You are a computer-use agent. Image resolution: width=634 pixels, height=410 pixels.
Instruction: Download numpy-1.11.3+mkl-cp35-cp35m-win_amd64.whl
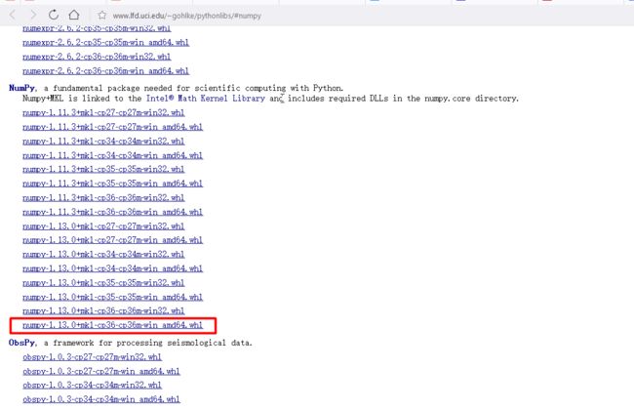click(113, 184)
